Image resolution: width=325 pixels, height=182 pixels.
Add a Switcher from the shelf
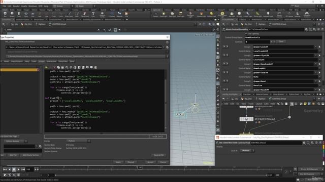pos(298,14)
